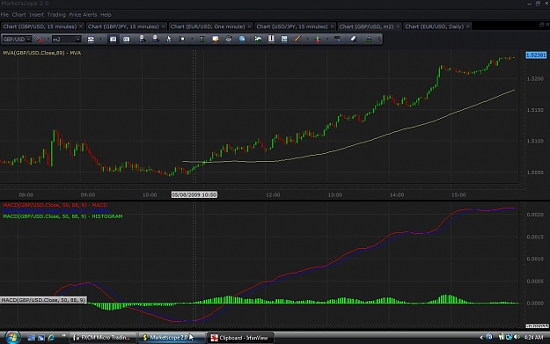Close the Chart (GBP/JPY, 15 minutes) tab
This screenshot has height=344, width=550.
tap(164, 26)
